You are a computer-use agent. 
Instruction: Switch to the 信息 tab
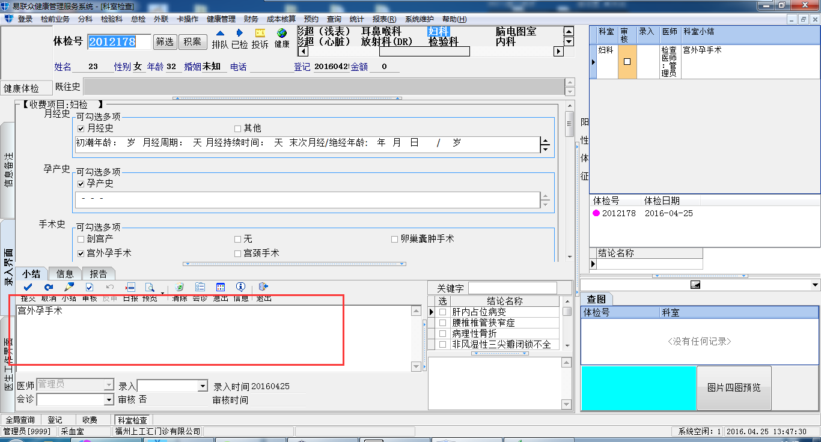coord(65,274)
